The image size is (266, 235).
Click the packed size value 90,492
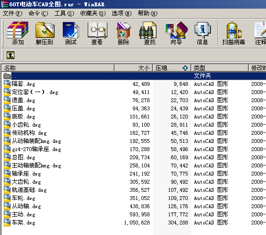pos(179,182)
